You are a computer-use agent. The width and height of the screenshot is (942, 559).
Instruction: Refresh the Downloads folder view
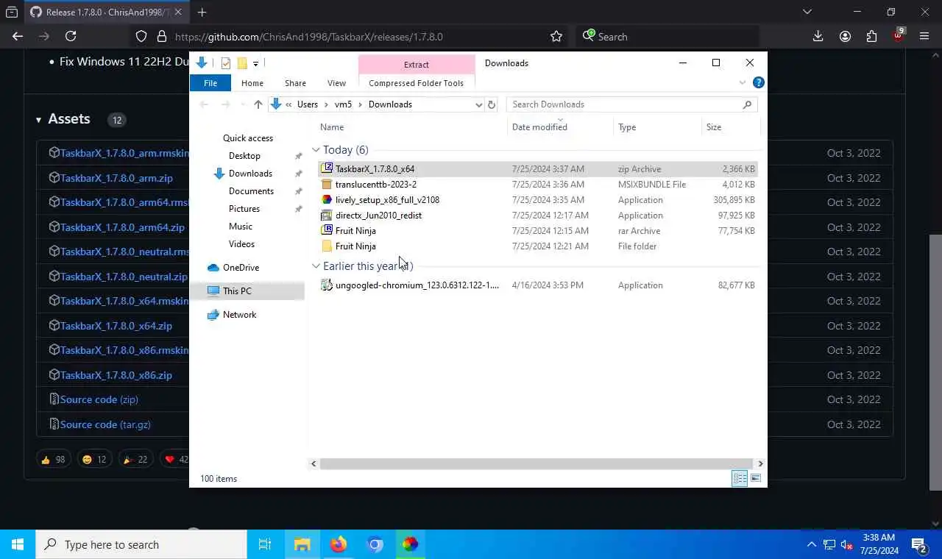492,104
